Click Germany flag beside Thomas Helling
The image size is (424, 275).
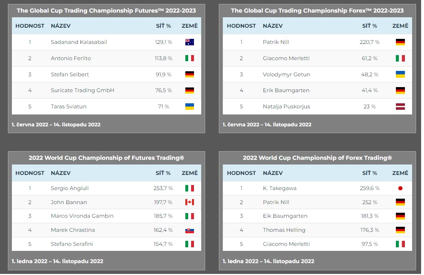coord(400,230)
